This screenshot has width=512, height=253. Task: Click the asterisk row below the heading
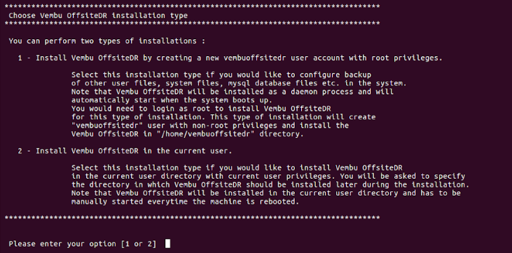[193, 23]
